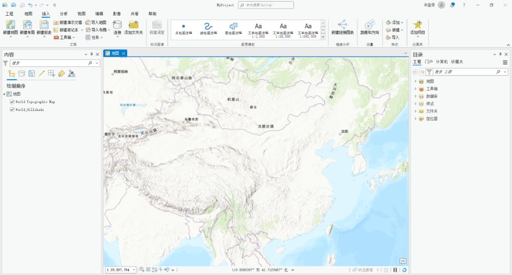The height and width of the screenshot is (275, 512).
Task: Select list by editing pencil icon
Action: pyautogui.click(x=42, y=73)
